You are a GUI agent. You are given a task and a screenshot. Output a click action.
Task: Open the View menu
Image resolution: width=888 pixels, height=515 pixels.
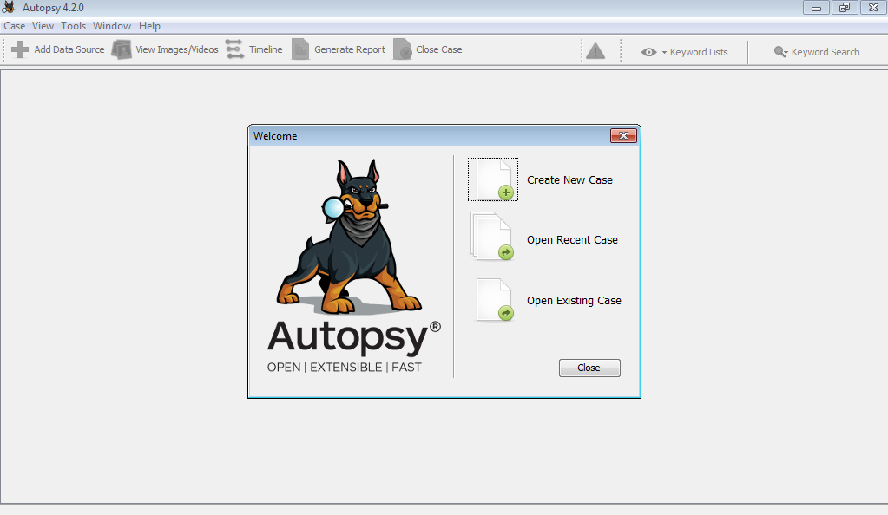click(x=43, y=26)
